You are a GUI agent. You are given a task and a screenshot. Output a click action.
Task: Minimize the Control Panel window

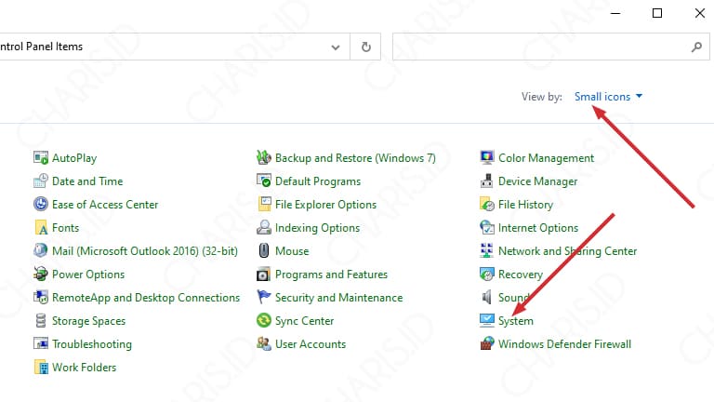coord(615,13)
